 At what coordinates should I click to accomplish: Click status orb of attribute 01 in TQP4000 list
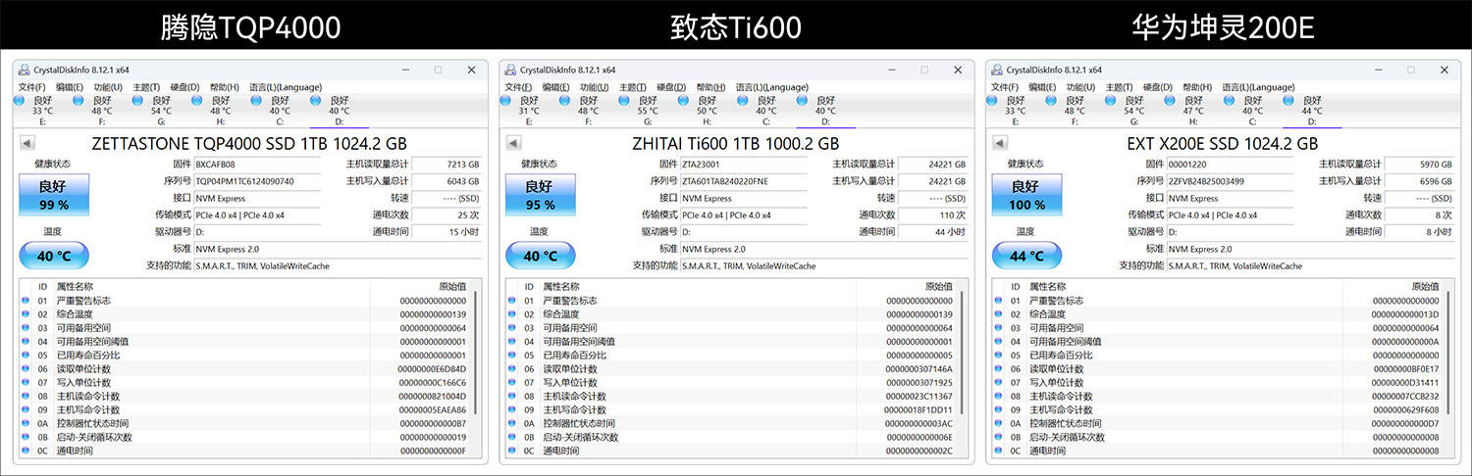click(x=26, y=301)
